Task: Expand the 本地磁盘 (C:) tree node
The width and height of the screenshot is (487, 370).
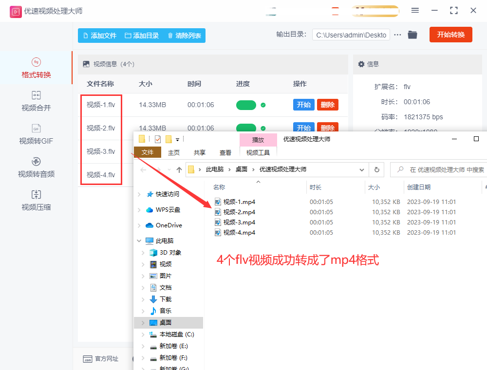Action: click(x=143, y=334)
